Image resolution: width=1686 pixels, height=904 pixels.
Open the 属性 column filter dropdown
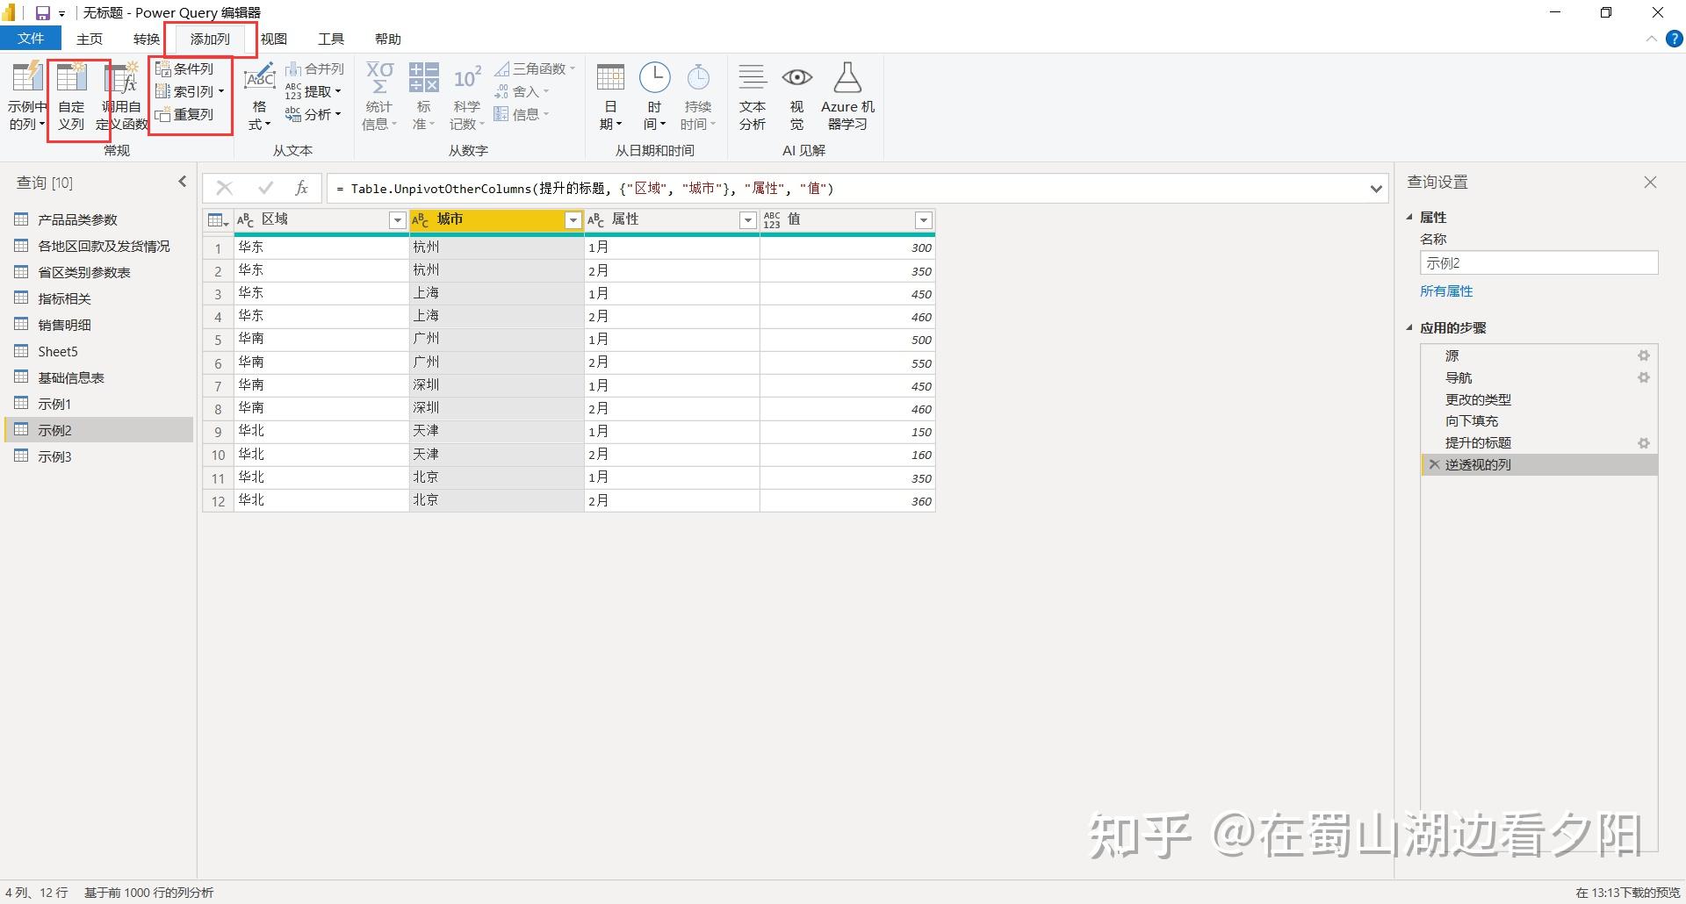748,220
